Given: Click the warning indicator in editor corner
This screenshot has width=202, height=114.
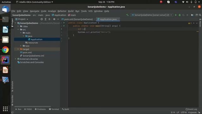Looking at the screenshot, I should point(190,23).
